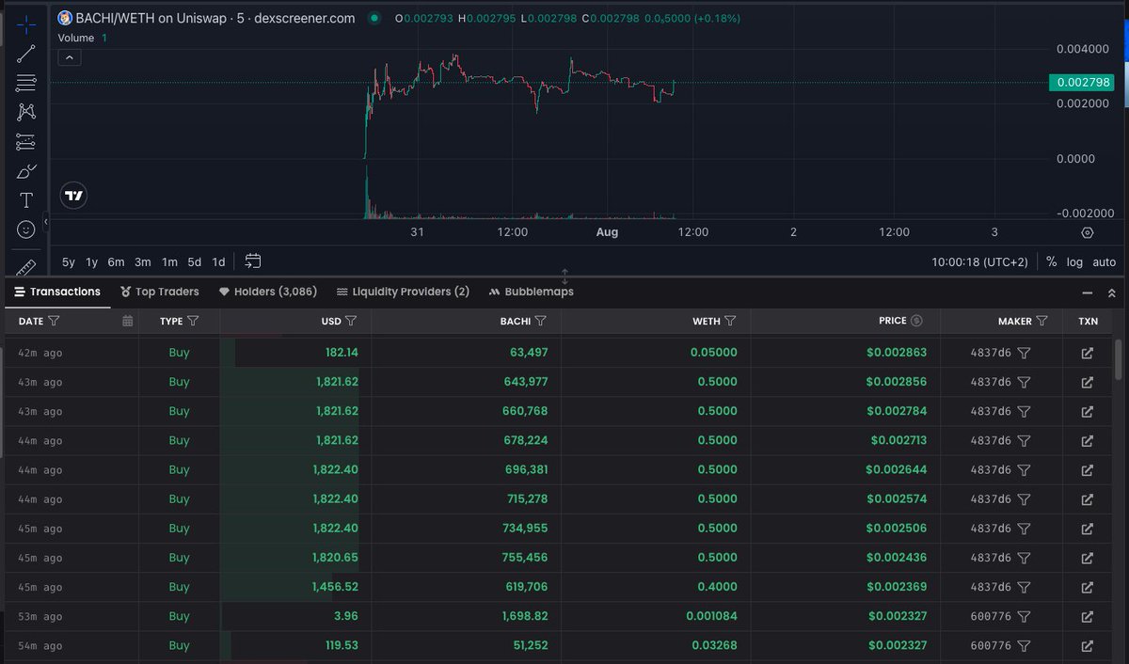Open the Top Traders tab
Image resolution: width=1129 pixels, height=664 pixels.
click(159, 292)
